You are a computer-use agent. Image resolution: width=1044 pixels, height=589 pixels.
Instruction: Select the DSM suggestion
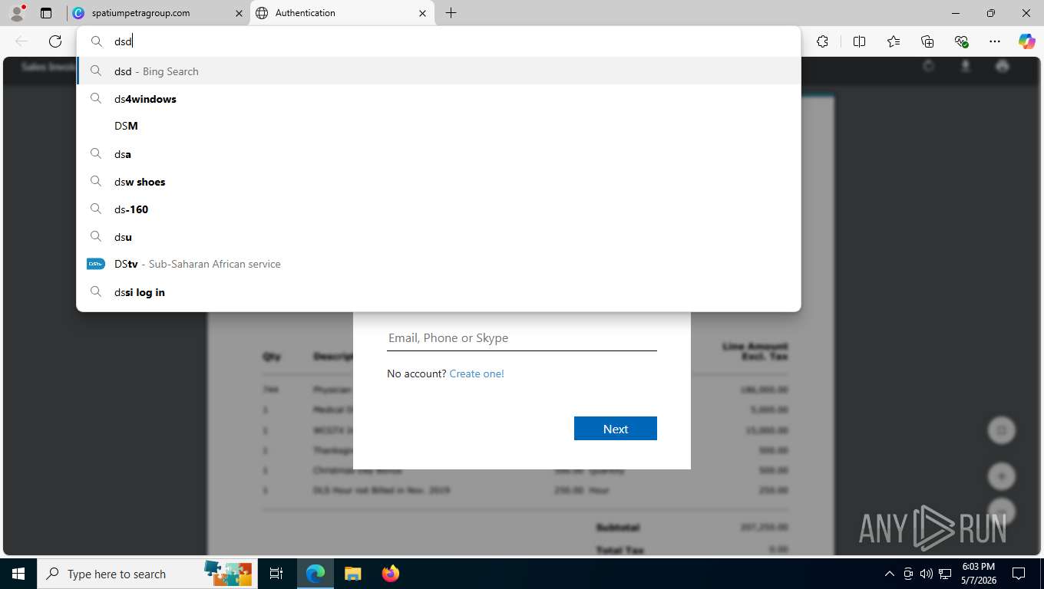coord(438,126)
